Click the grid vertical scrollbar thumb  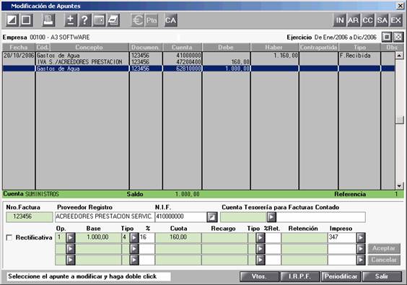400,120
